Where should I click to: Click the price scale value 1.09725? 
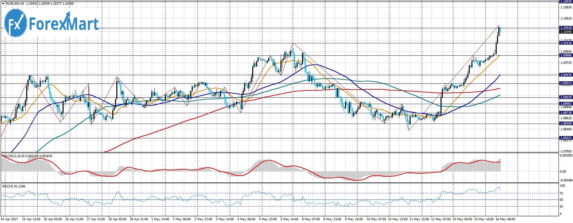coord(566,63)
